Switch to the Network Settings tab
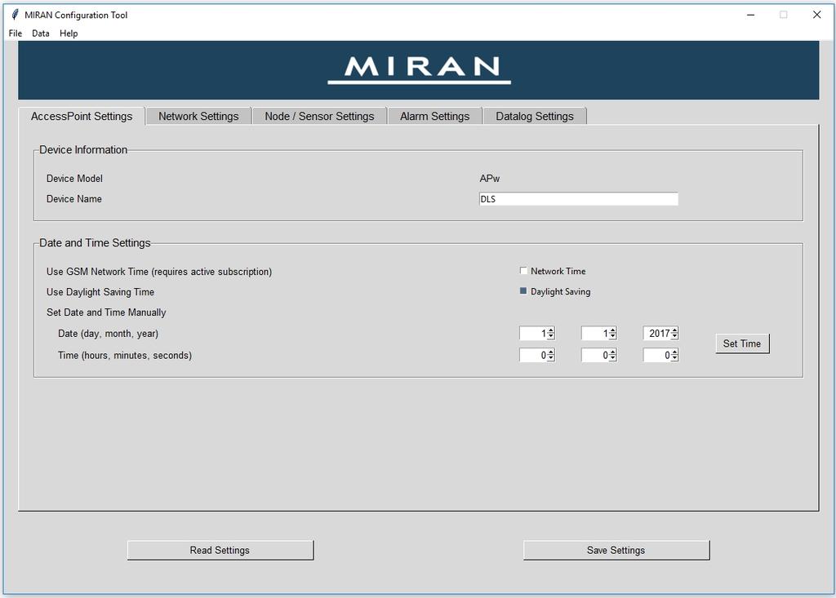Screen dimensions: 836x598 [x=198, y=116]
